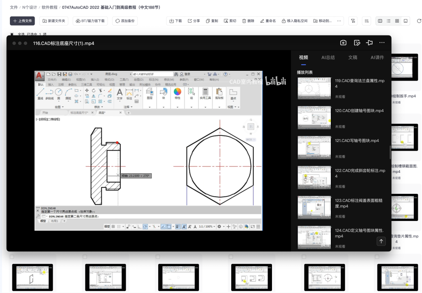Open the note-editing icon in player header
422x293 pixels.
(x=357, y=43)
